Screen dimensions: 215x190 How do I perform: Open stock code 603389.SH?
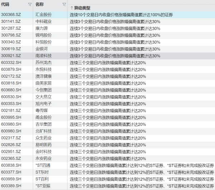click(x=11, y=186)
